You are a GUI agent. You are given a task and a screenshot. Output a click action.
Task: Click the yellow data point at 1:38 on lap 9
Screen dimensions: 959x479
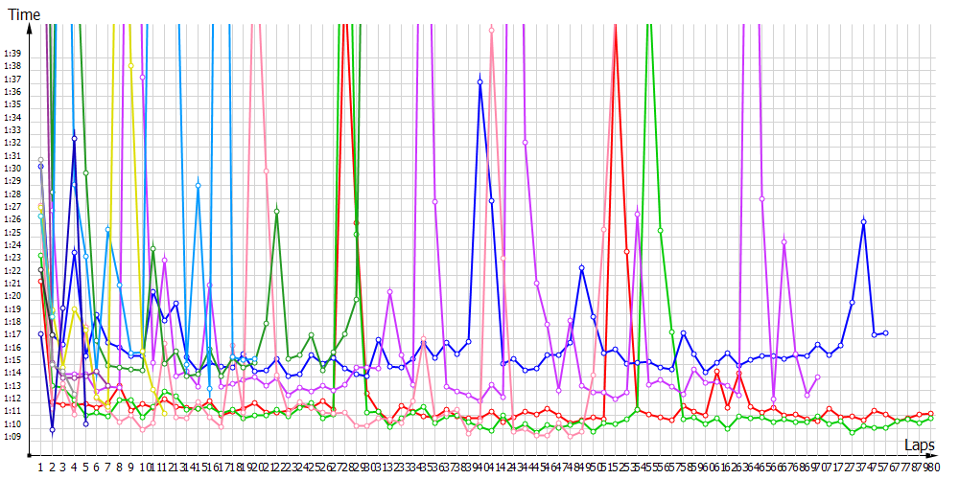(130, 65)
